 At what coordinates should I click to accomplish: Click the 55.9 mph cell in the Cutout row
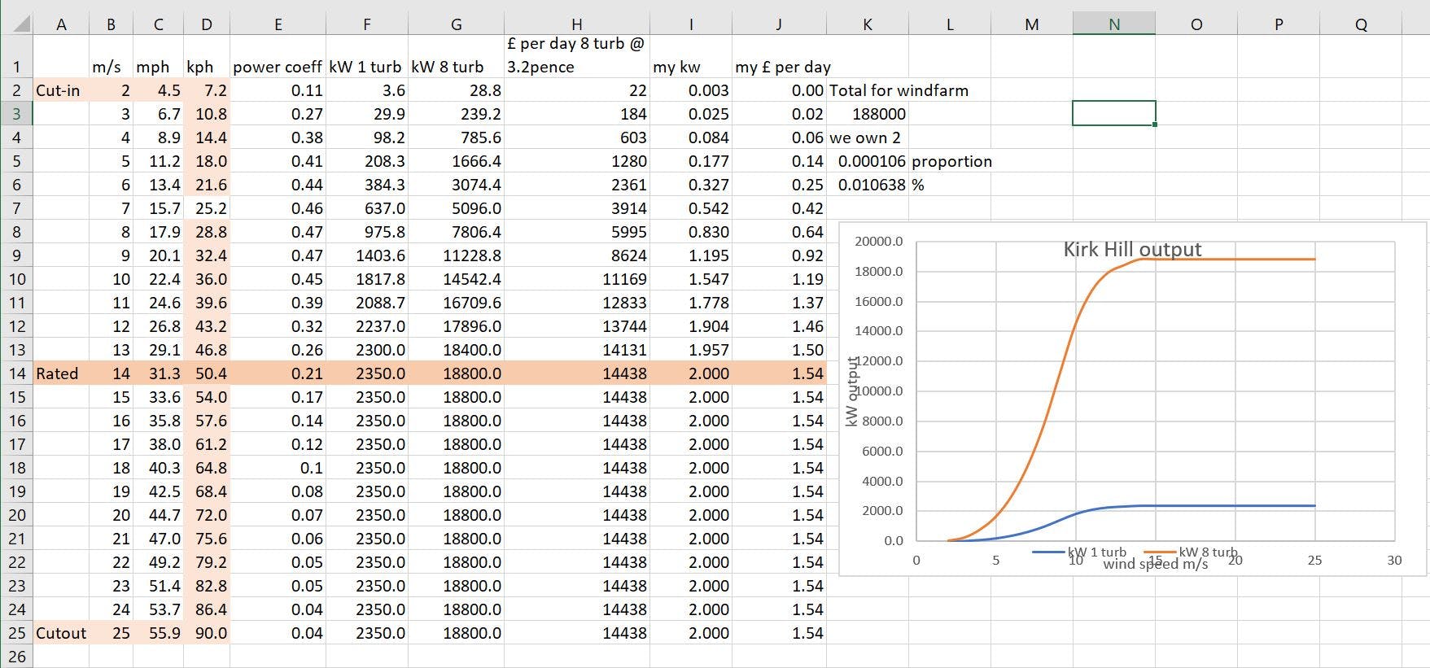(159, 633)
